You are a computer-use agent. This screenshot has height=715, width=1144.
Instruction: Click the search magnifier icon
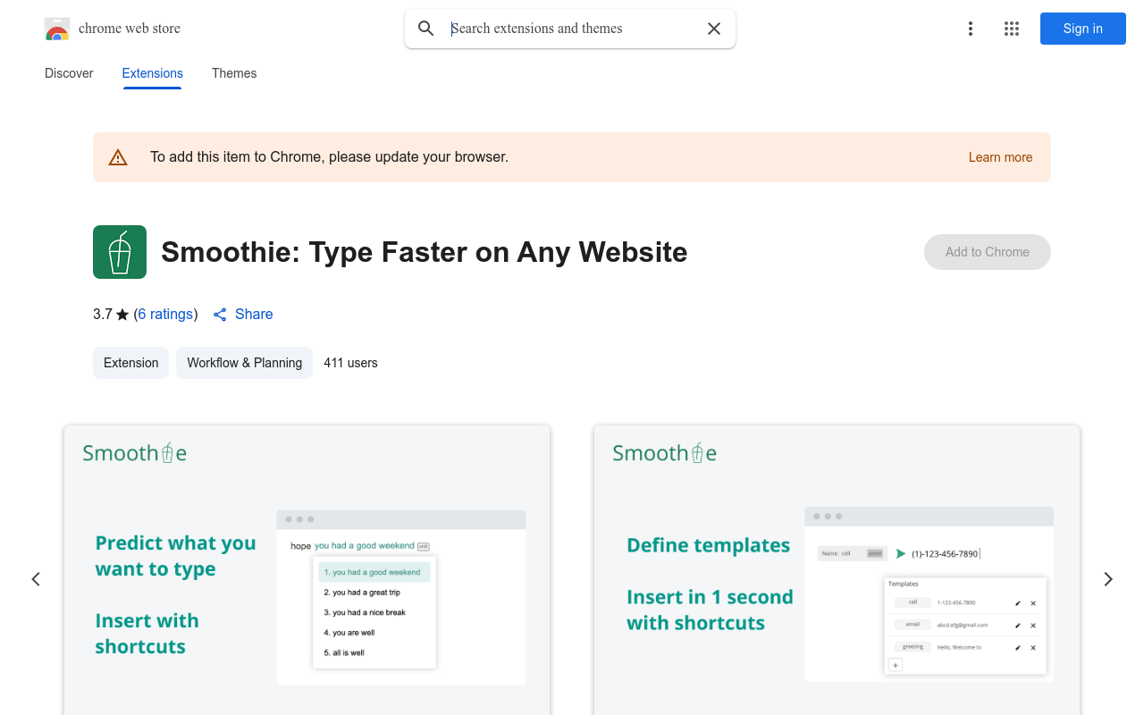426,29
